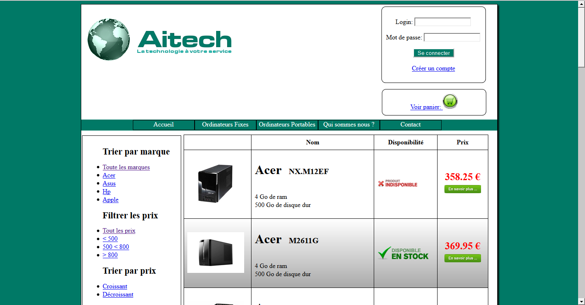Filter prices with '> 800' link

(x=110, y=255)
